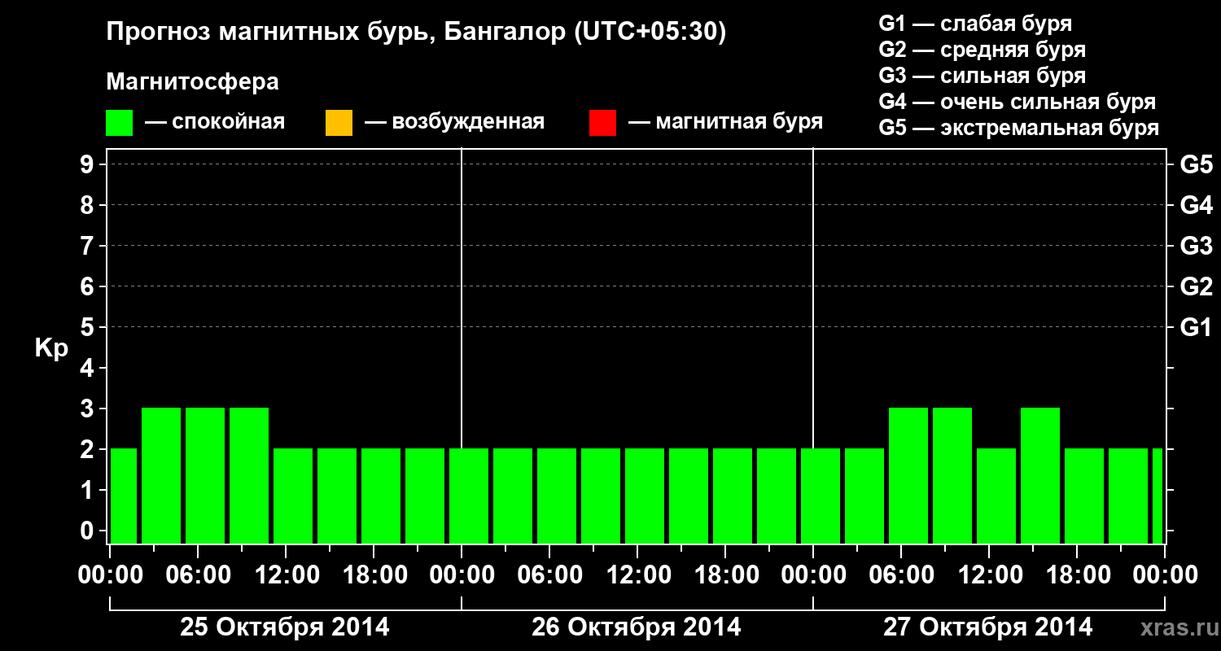Screen dimensions: 1221x651
Task: Select the chart title 'Прогноз магнитных бурь, Бангалор'
Action: click(336, 33)
